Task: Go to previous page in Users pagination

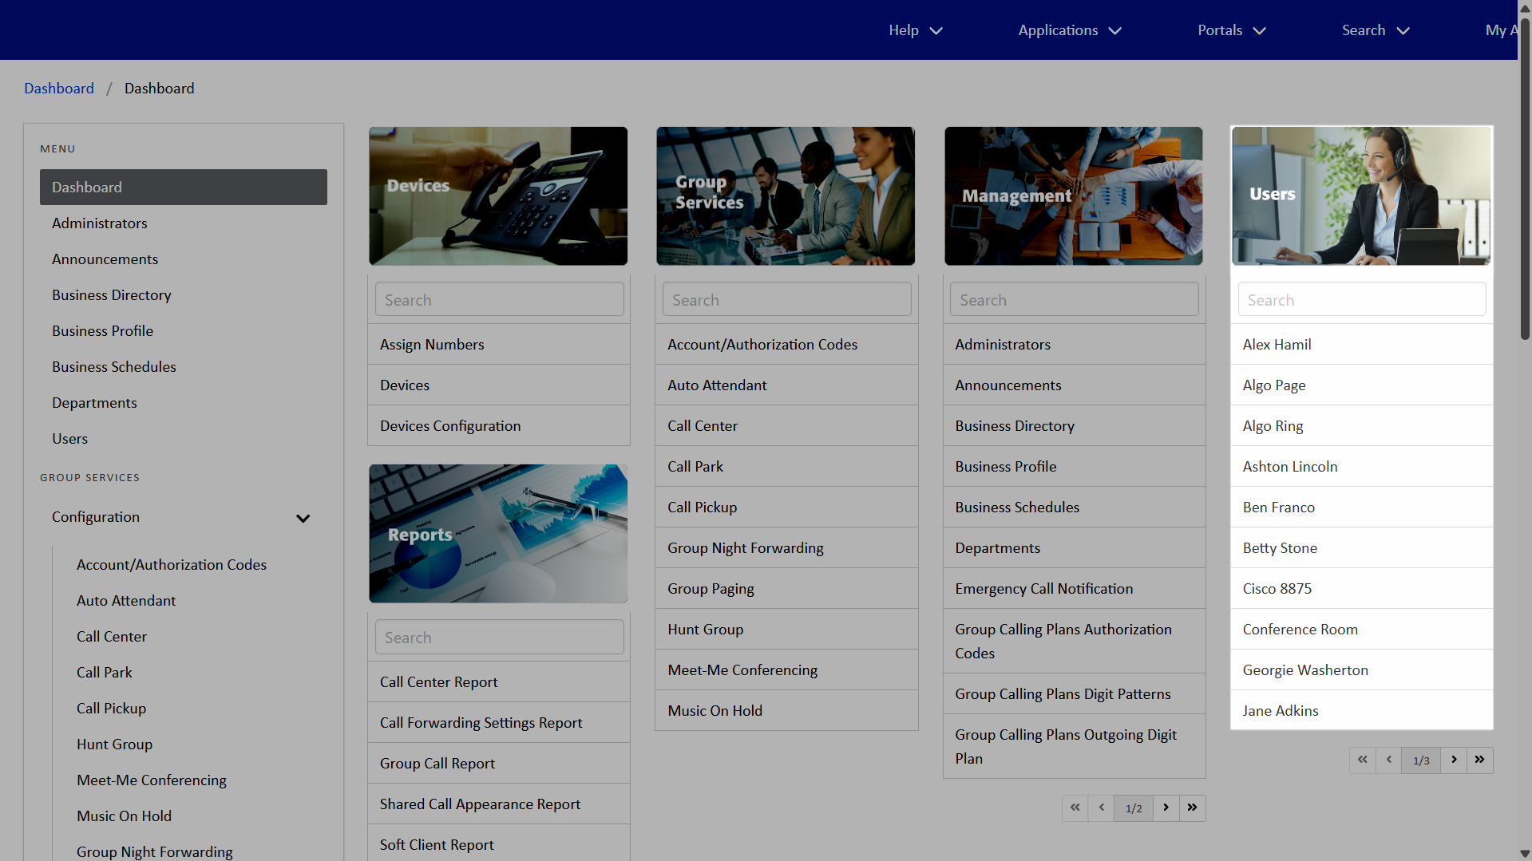Action: pos(1389,760)
